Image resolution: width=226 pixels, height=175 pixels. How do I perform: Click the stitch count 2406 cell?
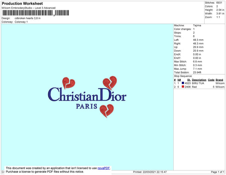point(188,87)
